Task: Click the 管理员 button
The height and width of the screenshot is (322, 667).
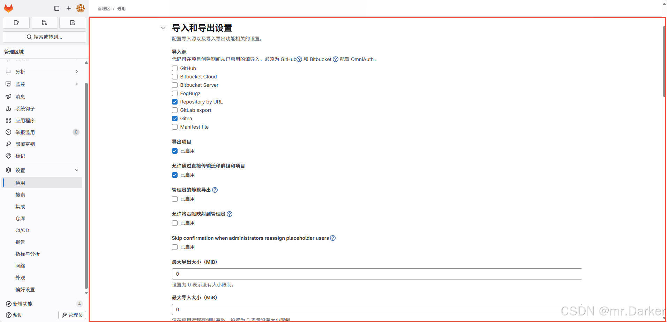Action: 72,315
